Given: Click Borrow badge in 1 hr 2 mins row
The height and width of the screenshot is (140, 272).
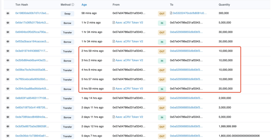Looking at the screenshot, I should [67, 23].
